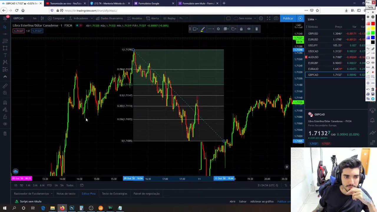This screenshot has width=377, height=212.
Task: Open the main hamburger menu
Action: tap(5, 18)
